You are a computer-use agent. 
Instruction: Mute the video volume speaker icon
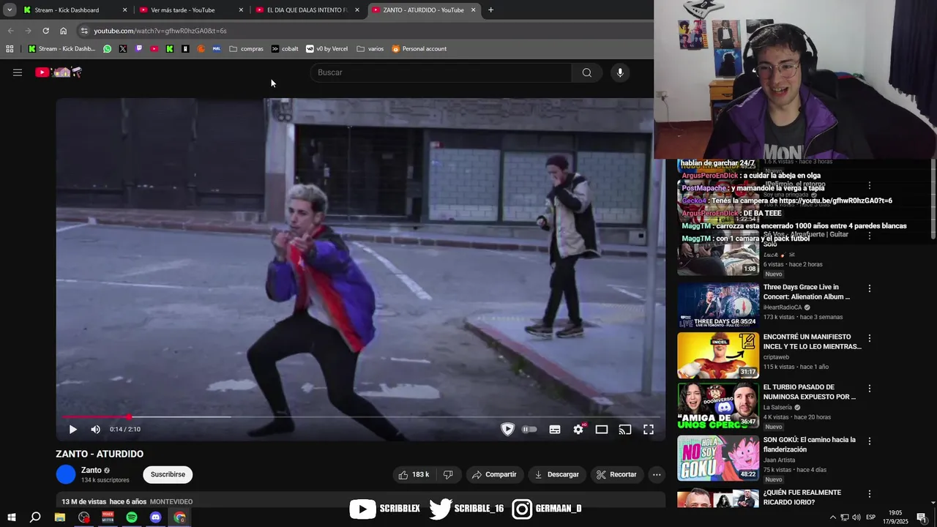(x=95, y=430)
